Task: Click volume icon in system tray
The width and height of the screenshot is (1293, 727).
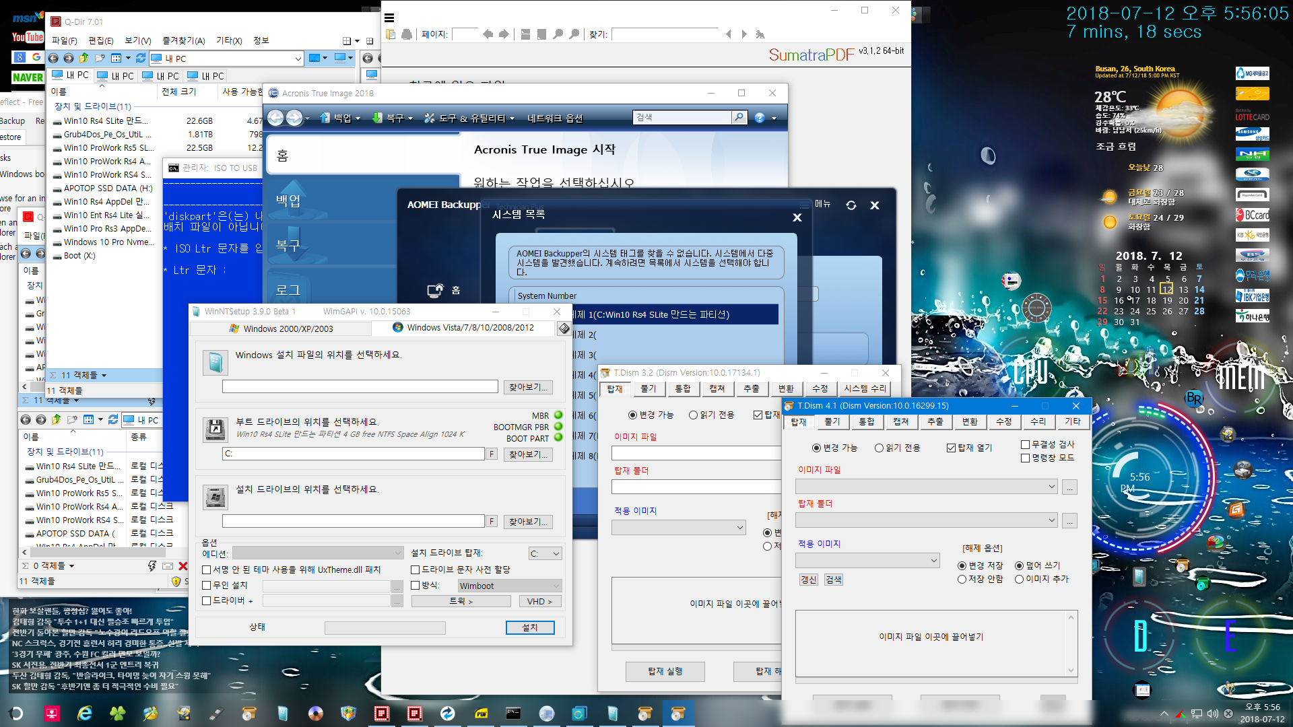Action: click(x=1212, y=714)
